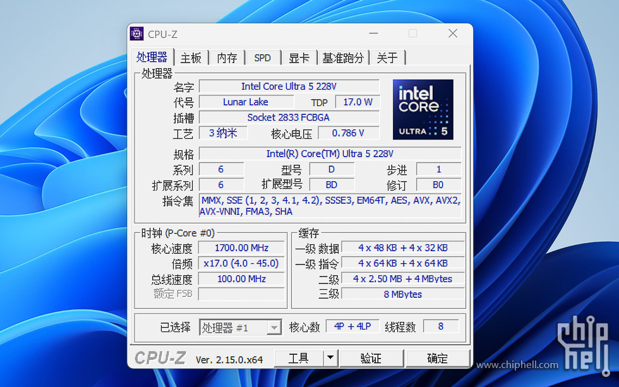Screen dimensions: 619x387
Task: Click the 时钟 (P-Core #0) group label
Action: pos(177,233)
